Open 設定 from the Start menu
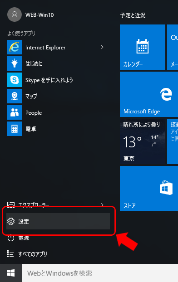178x282 pixels. [x=58, y=221]
